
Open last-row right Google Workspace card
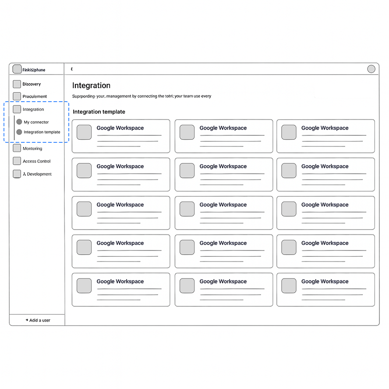click(325, 290)
